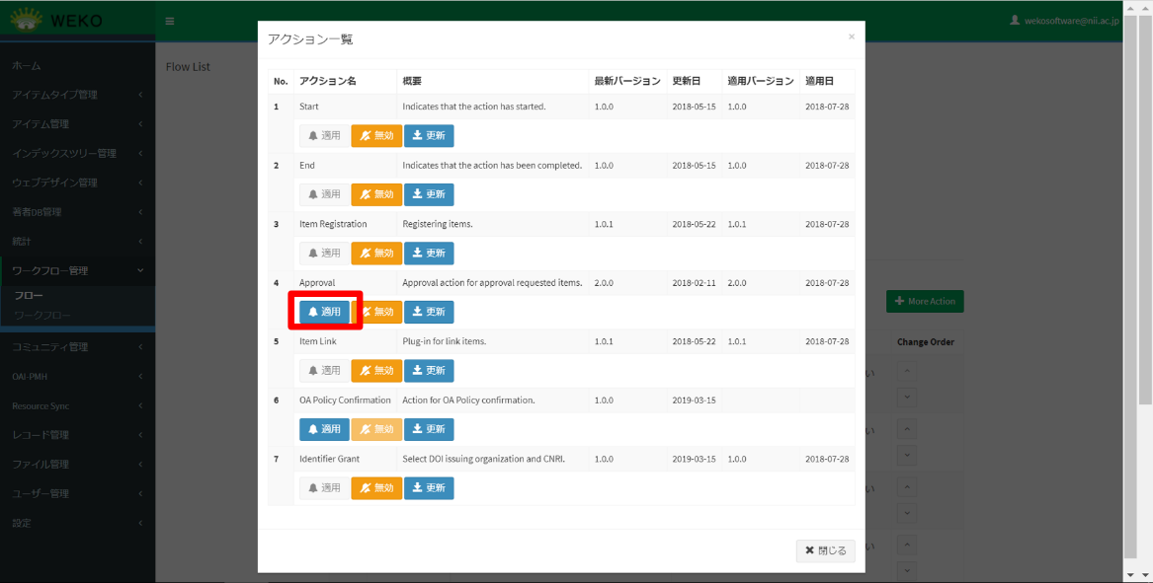1153x583 pixels.
Task: Click 無効 button for Start action
Action: pyautogui.click(x=376, y=136)
